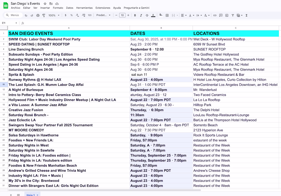Toggle italic formatting
The height and width of the screenshot is (196, 281).
(141, 15)
